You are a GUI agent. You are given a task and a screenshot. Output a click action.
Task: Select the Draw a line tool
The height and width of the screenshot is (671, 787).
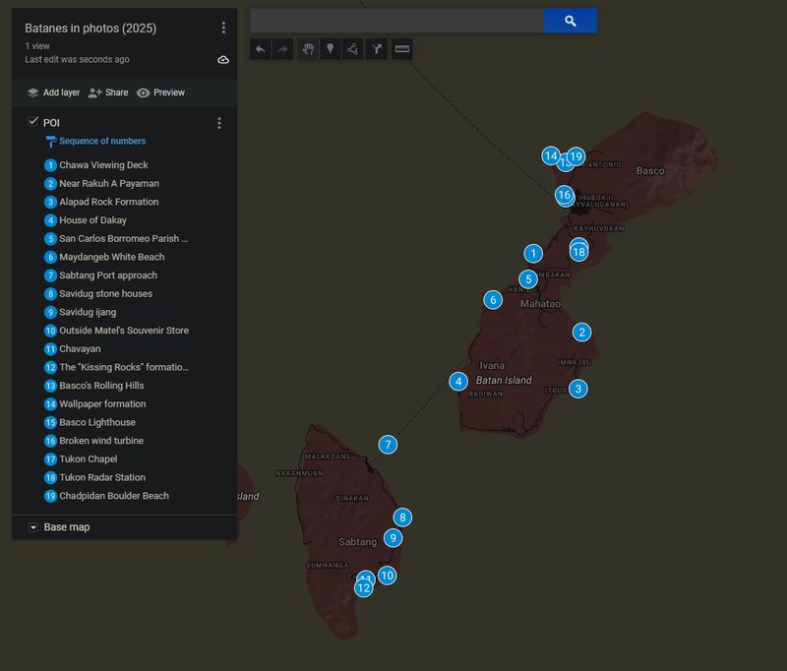(353, 49)
